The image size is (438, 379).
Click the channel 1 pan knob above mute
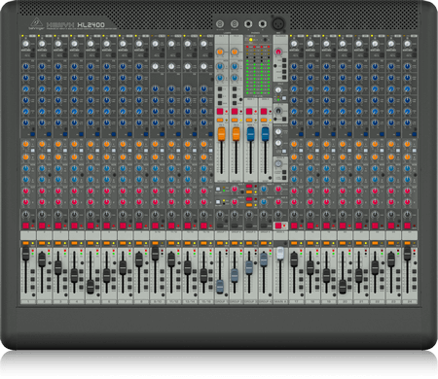point(25,215)
